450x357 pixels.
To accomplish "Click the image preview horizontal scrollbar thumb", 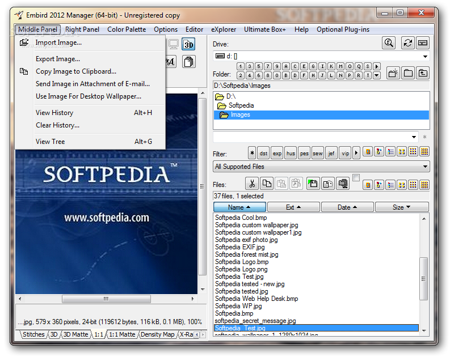I will point(106,299).
